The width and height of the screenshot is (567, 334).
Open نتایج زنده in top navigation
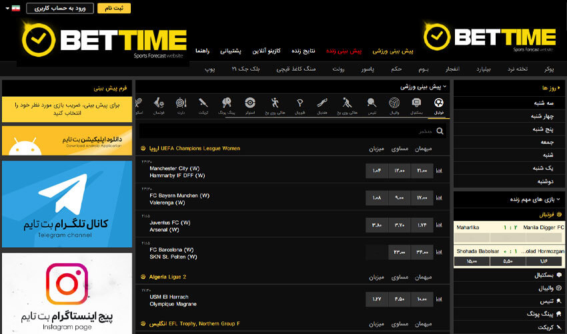click(304, 51)
